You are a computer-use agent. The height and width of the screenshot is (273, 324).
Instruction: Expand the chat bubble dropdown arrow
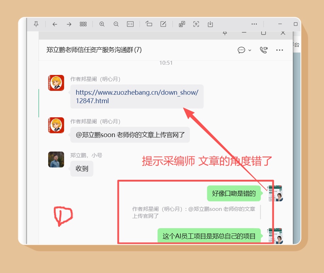point(250,50)
